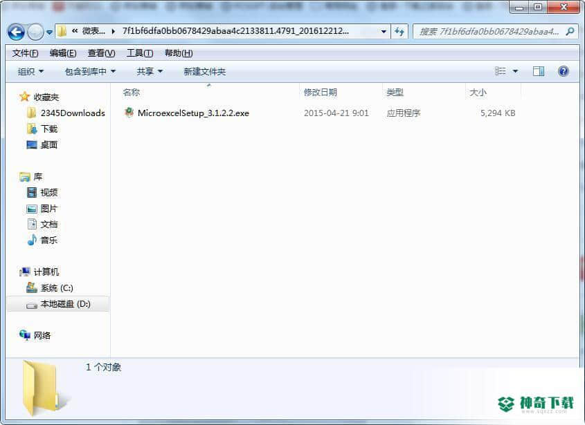Change view with the view icon
This screenshot has height=425, width=585.
501,70
